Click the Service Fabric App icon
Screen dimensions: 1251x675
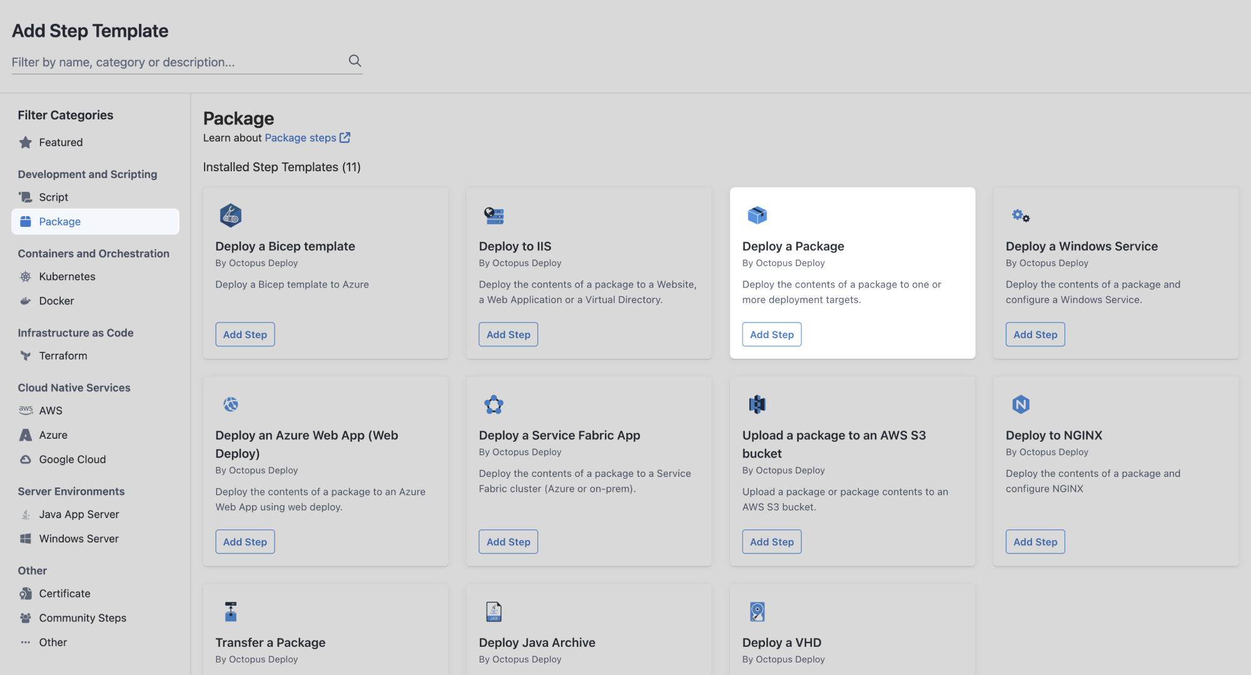[x=494, y=404]
